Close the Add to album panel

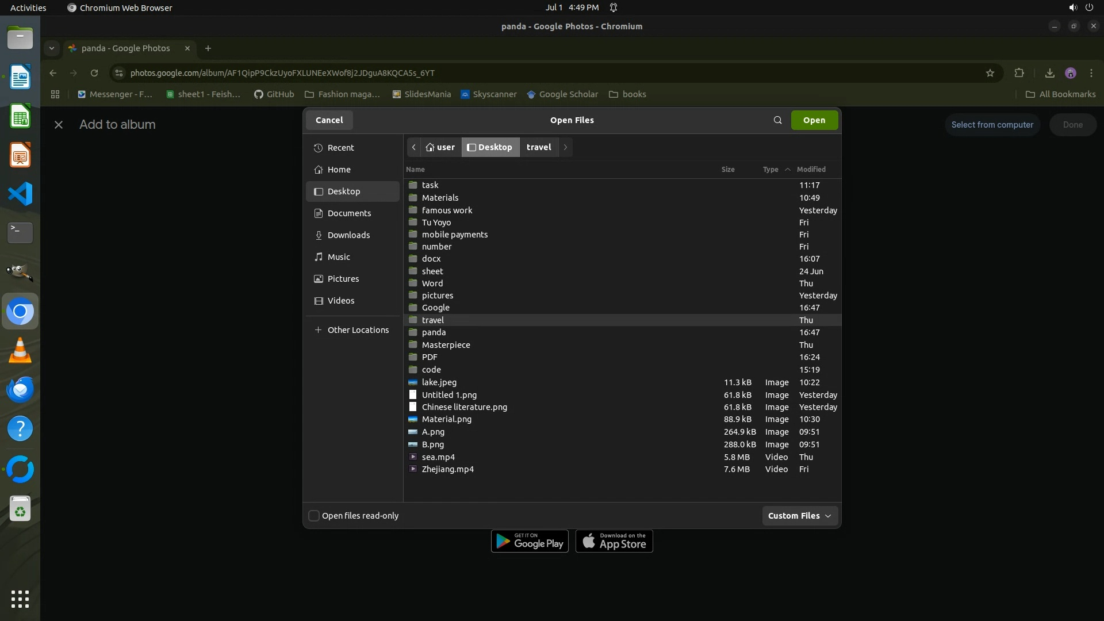point(59,125)
